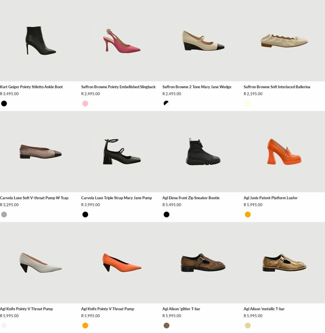Click price R 3,995.00 under Triple Strap Pump

(90, 205)
